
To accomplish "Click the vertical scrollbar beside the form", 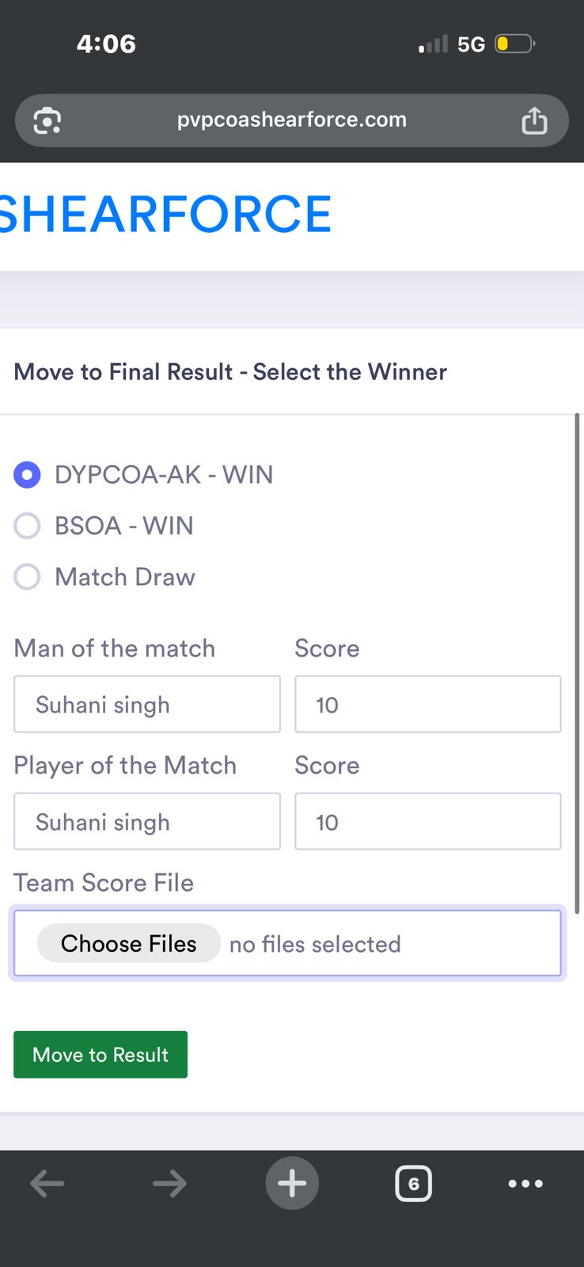I will tap(577, 662).
